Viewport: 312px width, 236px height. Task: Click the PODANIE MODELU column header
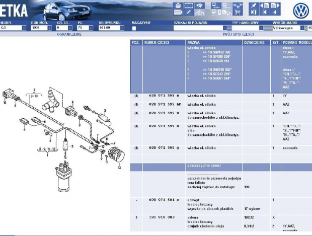click(297, 43)
